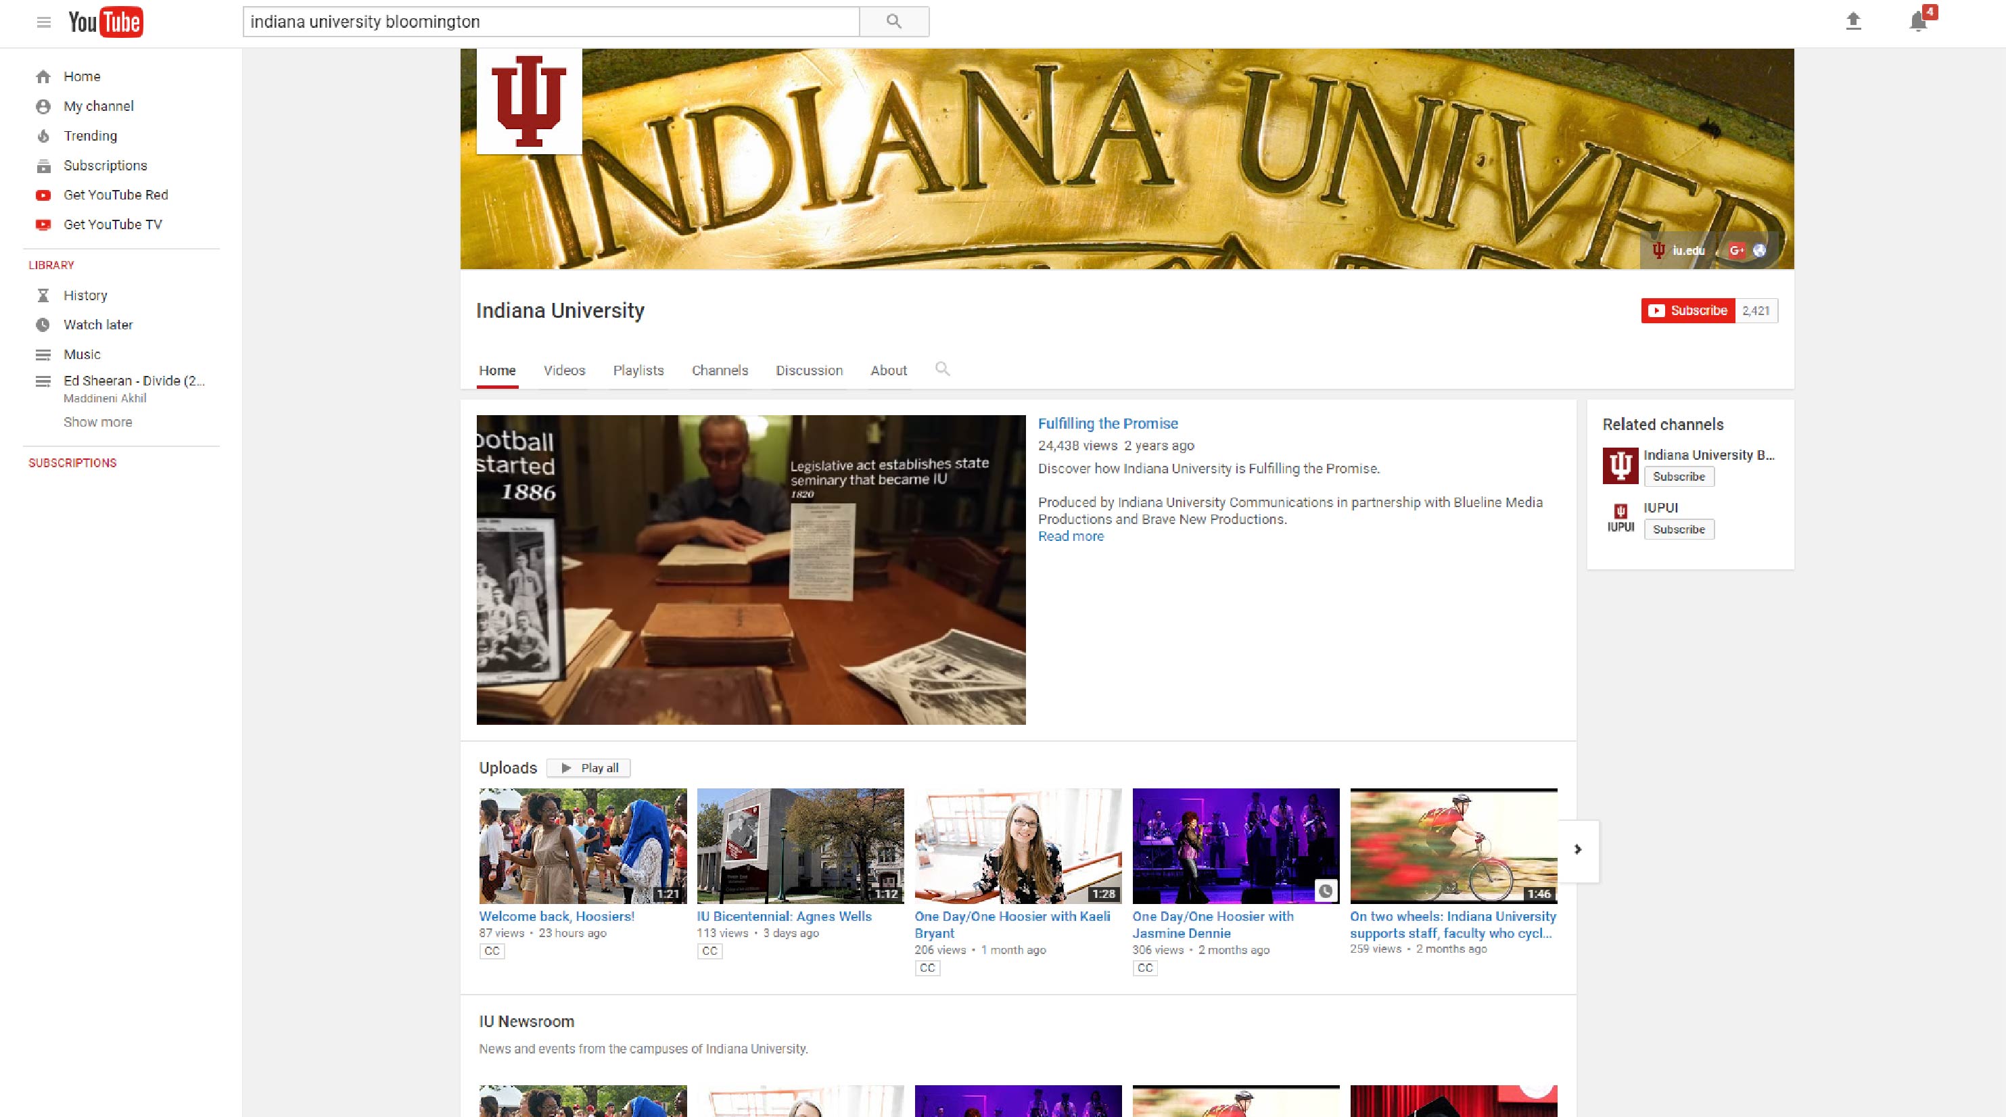
Task: Click the CC badge under Welcome back, Hoosiers!
Action: [x=492, y=951]
